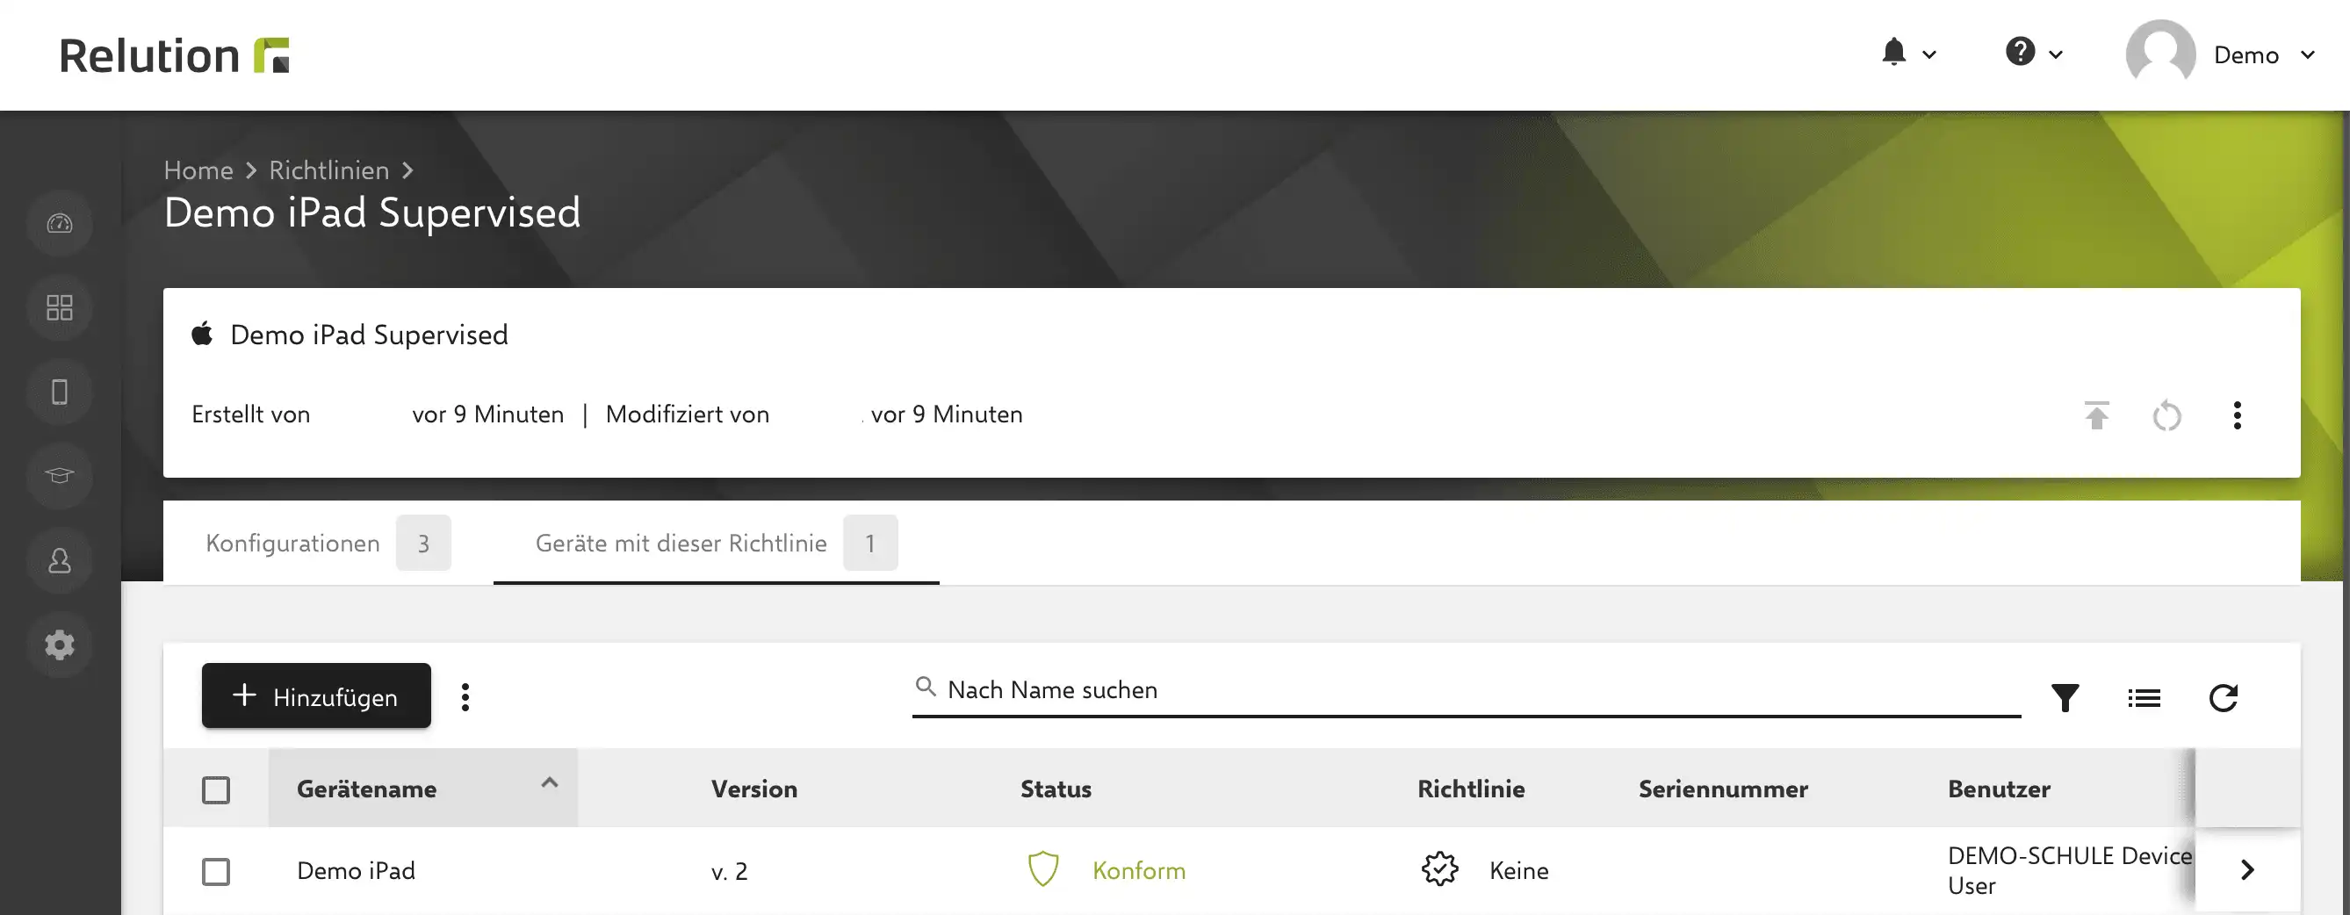Open the column list view options icon
Viewport: 2350px width, 915px height.
point(2144,698)
